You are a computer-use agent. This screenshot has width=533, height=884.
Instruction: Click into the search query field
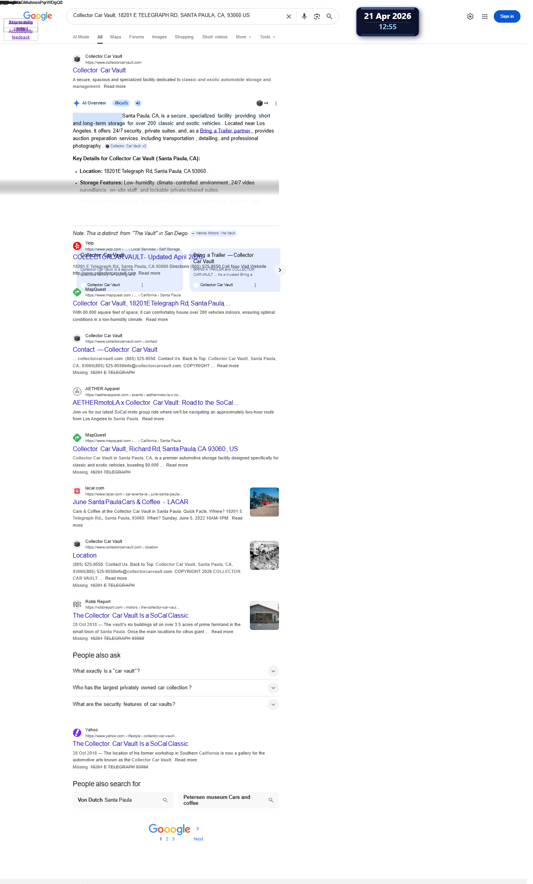(176, 15)
